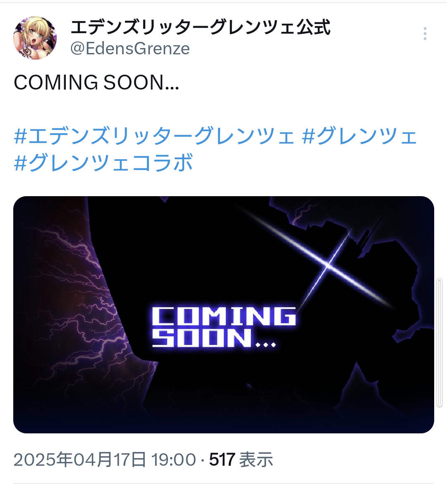Click the pixel SOON... text in image

pyautogui.click(x=214, y=338)
